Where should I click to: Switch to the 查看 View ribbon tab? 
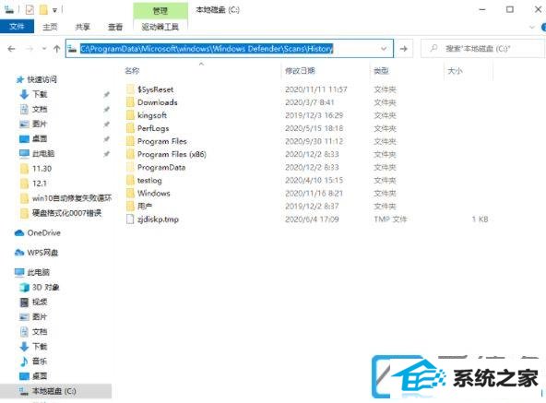click(115, 27)
